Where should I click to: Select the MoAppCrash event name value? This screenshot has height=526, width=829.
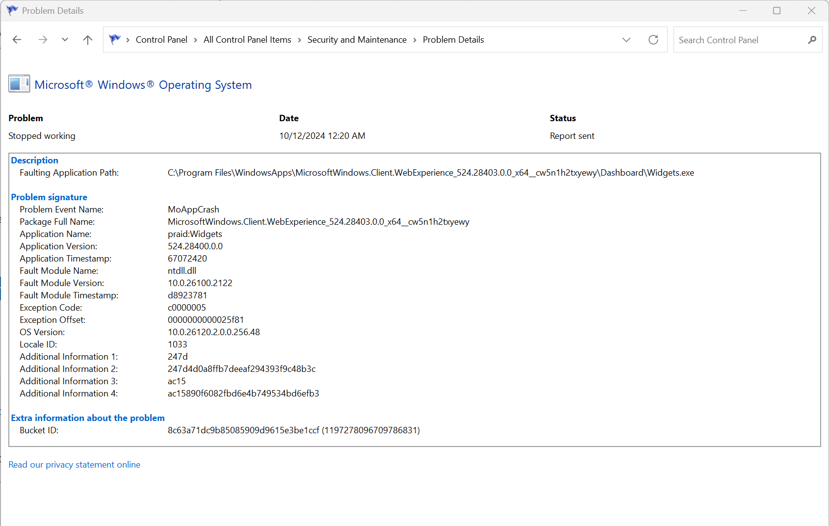tap(193, 210)
